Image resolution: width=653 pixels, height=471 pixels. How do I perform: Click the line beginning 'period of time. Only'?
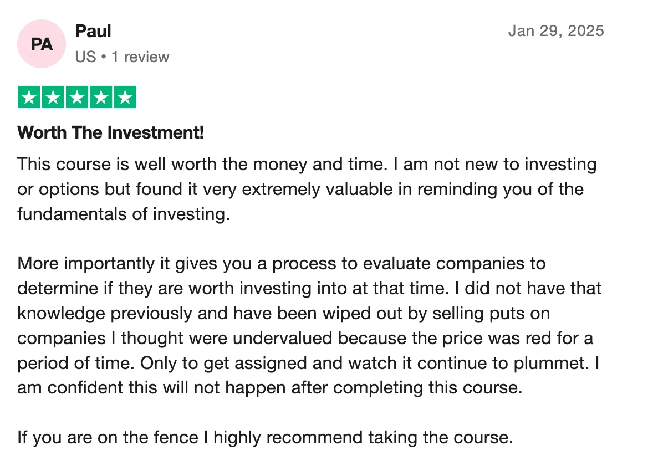pyautogui.click(x=308, y=363)
